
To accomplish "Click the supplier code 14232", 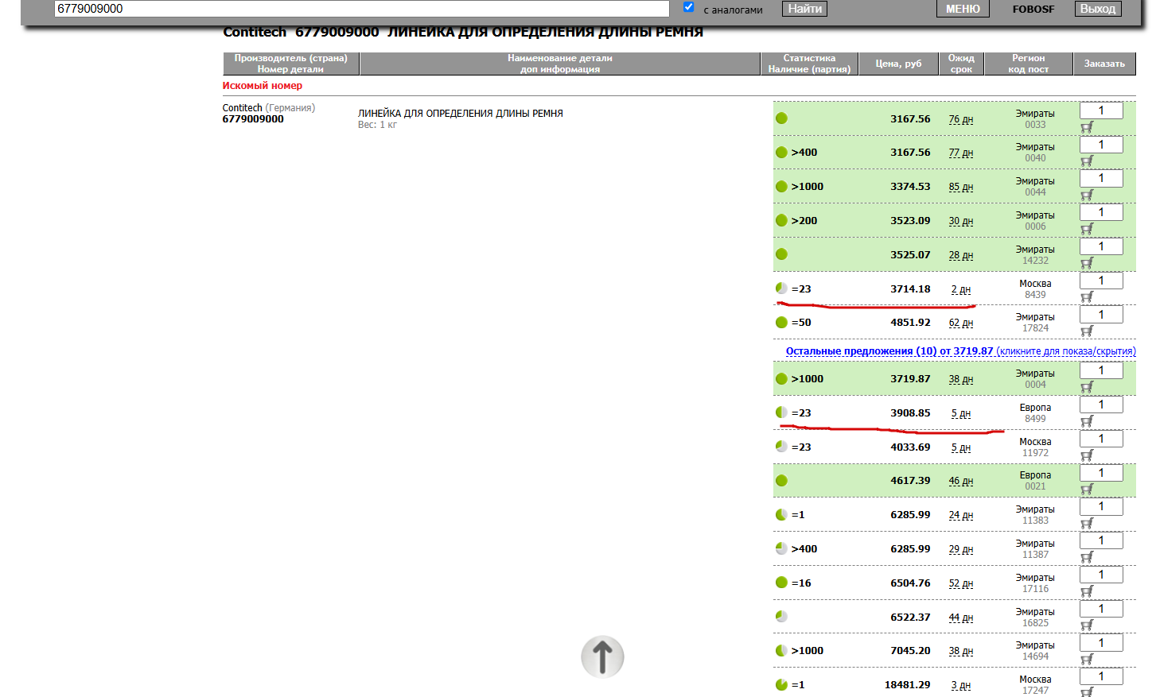I will 1035,261.
